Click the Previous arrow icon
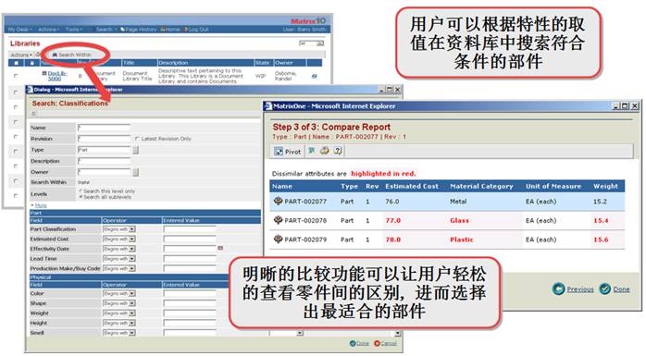This screenshot has width=646, height=356. pos(558,288)
